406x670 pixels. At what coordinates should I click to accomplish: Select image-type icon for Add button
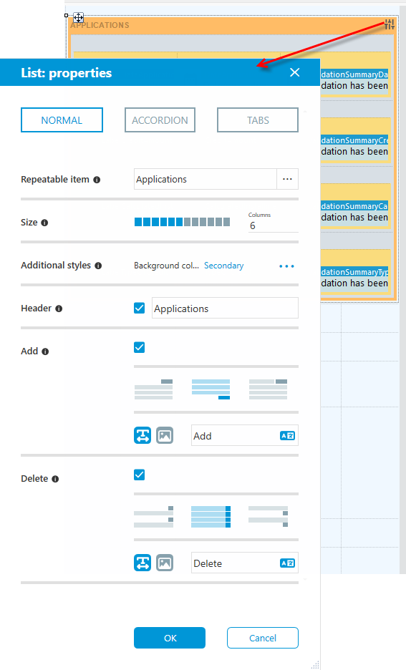[x=165, y=435]
